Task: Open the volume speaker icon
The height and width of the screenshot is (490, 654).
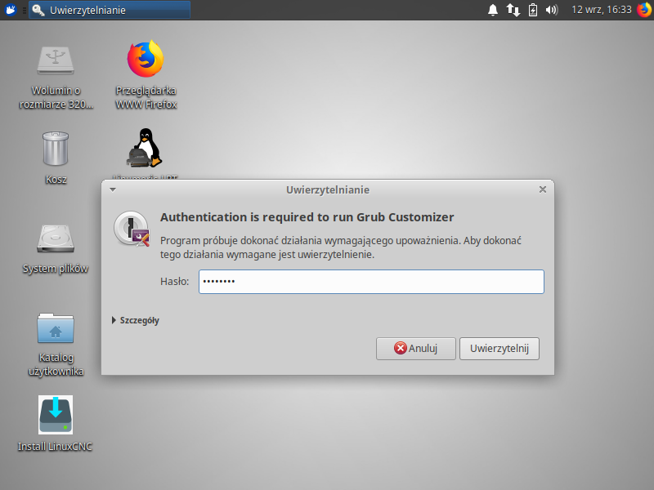Action: point(552,10)
